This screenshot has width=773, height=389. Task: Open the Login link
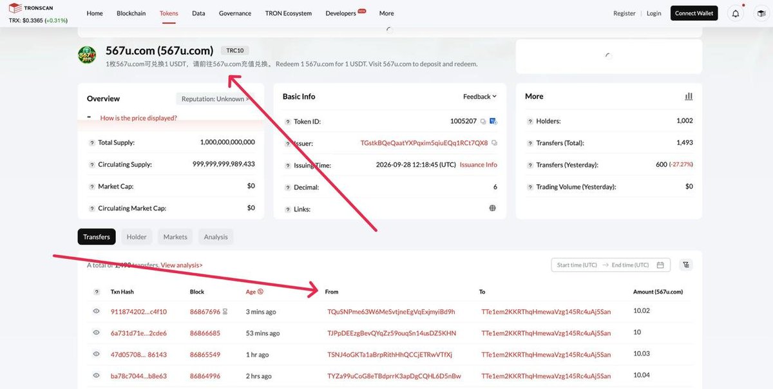pos(654,14)
